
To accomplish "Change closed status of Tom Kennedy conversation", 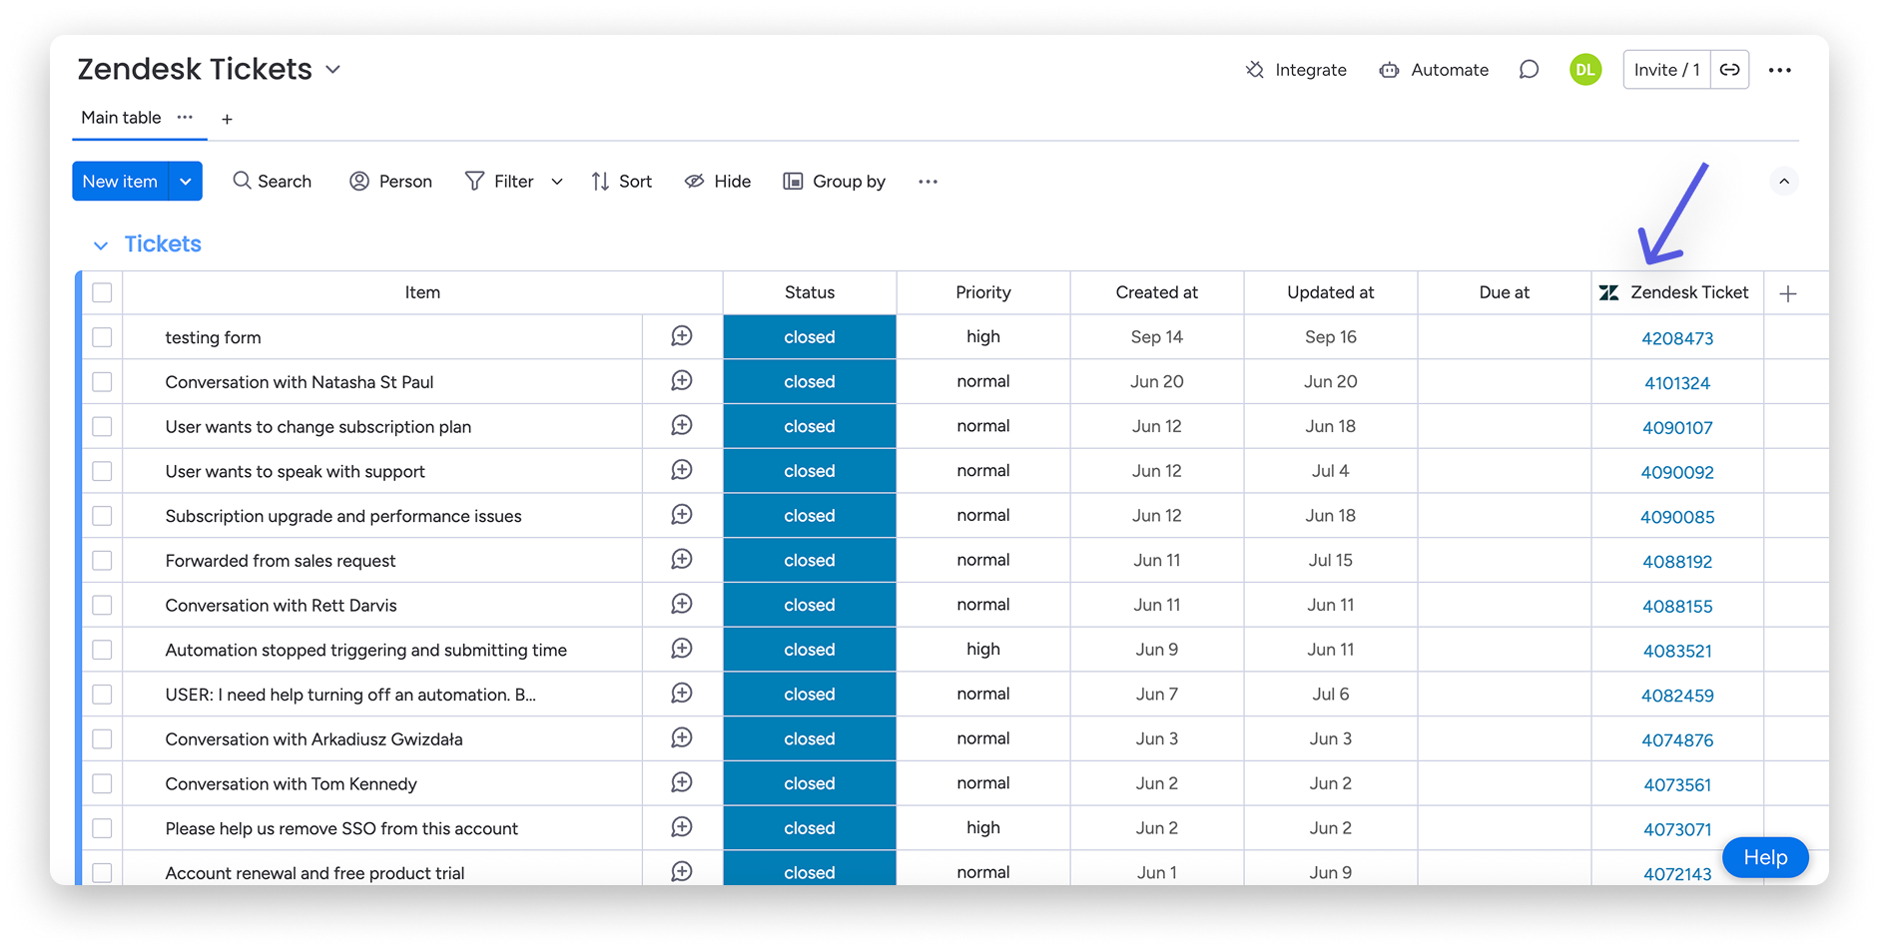I will (x=810, y=783).
